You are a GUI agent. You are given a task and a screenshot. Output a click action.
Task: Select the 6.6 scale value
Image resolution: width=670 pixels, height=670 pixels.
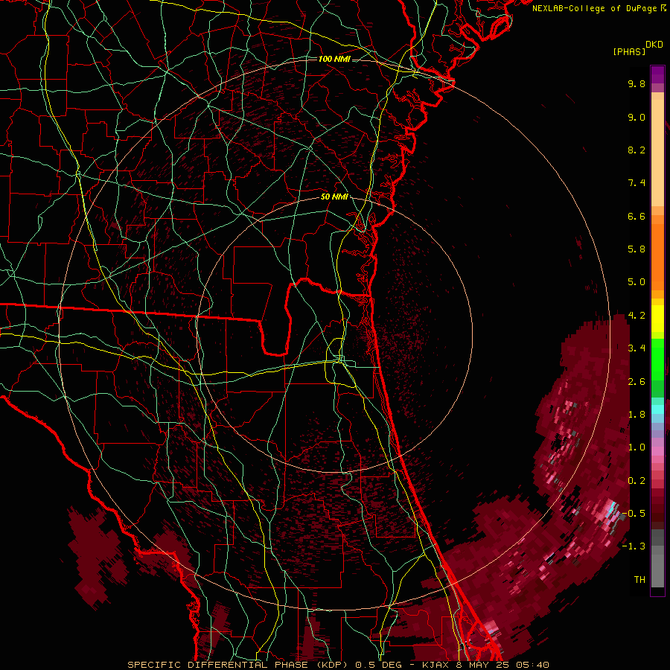(636, 216)
